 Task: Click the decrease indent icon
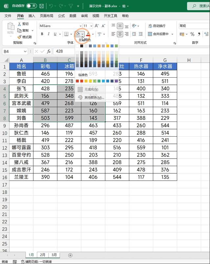134,34
